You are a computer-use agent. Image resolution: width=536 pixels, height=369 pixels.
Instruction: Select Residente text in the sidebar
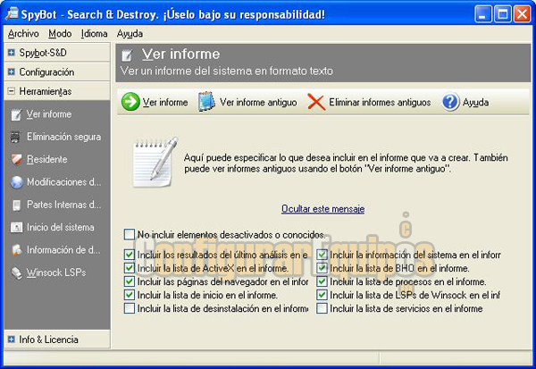[x=46, y=159]
